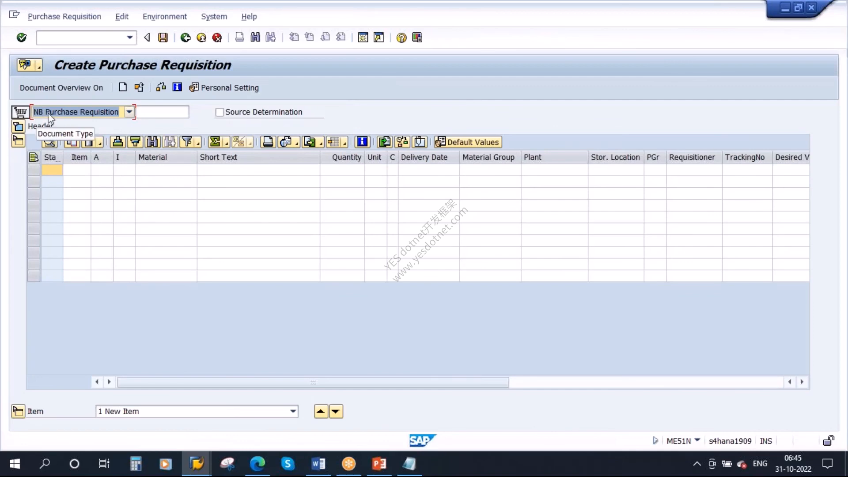Open the ME51N status bar dropdown
The height and width of the screenshot is (477, 848).
697,440
